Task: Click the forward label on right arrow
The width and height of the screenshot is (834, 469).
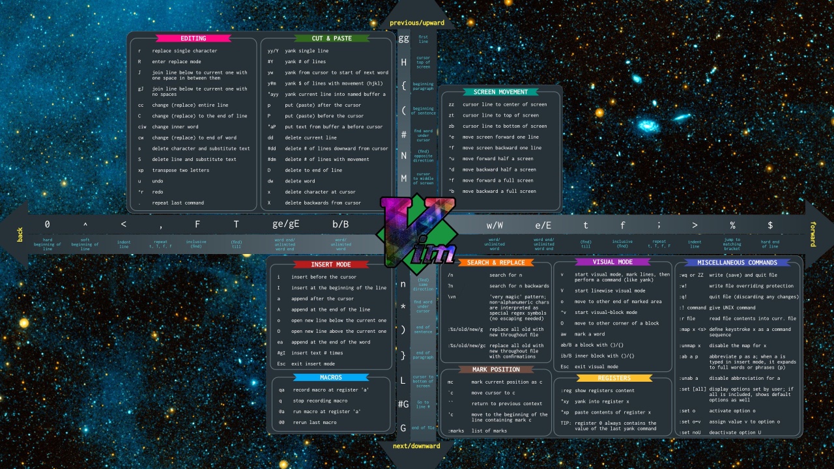Action: pyautogui.click(x=812, y=234)
